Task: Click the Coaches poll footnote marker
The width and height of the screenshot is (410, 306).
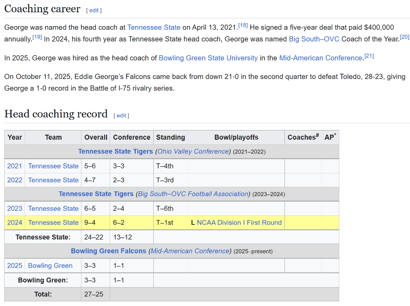Action: coord(317,135)
